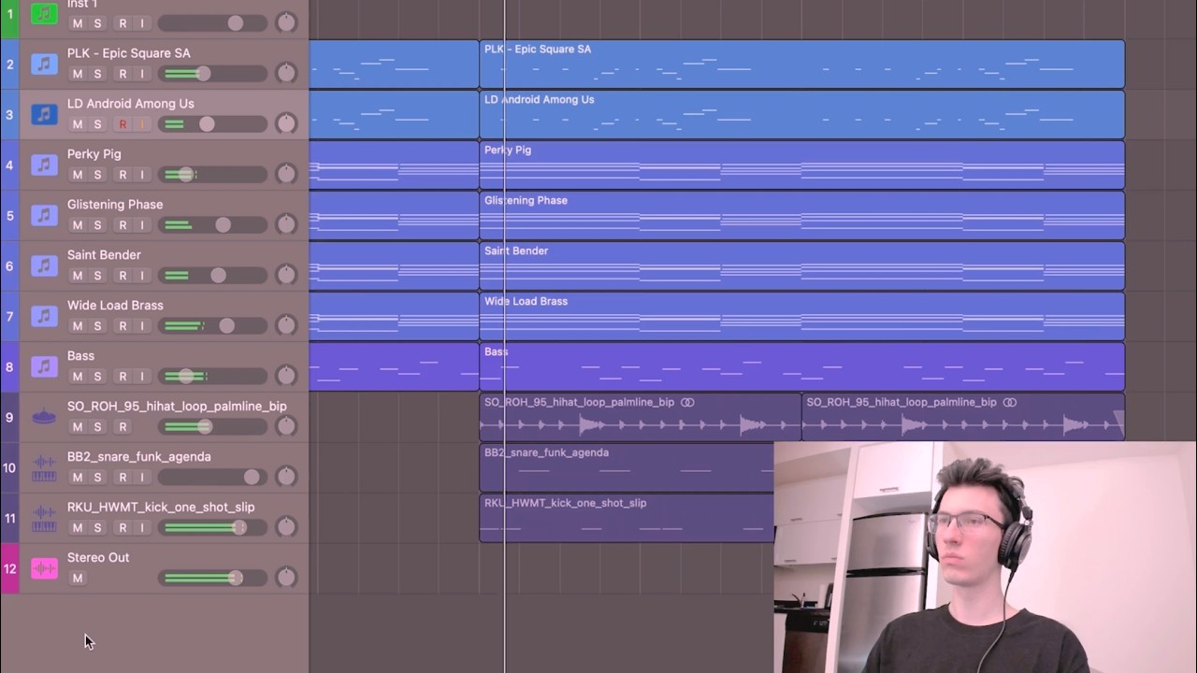
Task: Toggle input monitoring on Glistening Phase
Action: tap(142, 225)
